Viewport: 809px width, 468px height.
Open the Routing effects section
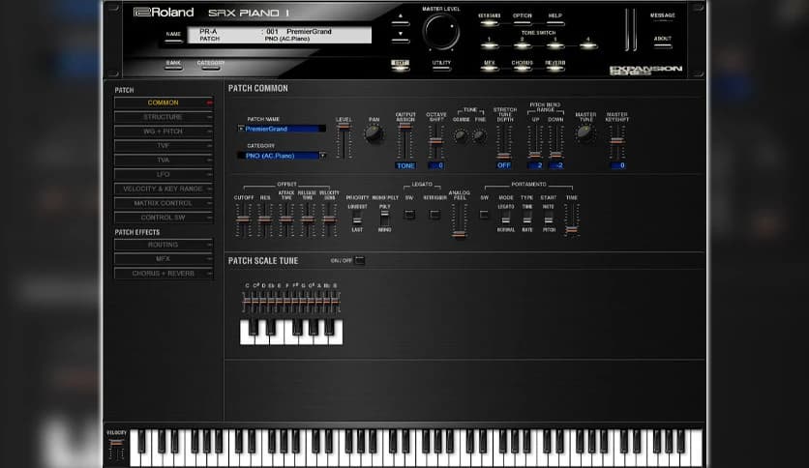click(x=164, y=245)
